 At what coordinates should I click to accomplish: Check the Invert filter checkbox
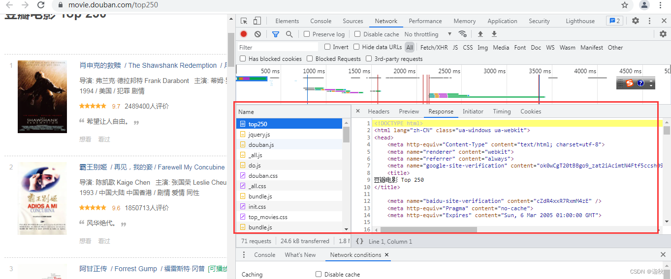(327, 47)
